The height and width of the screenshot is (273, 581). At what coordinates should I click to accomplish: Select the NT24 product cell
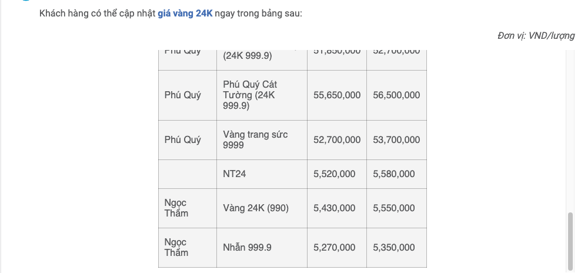pyautogui.click(x=234, y=174)
